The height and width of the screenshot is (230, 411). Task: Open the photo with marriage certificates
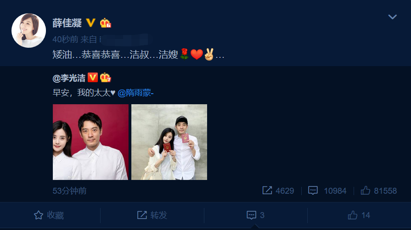(169, 142)
